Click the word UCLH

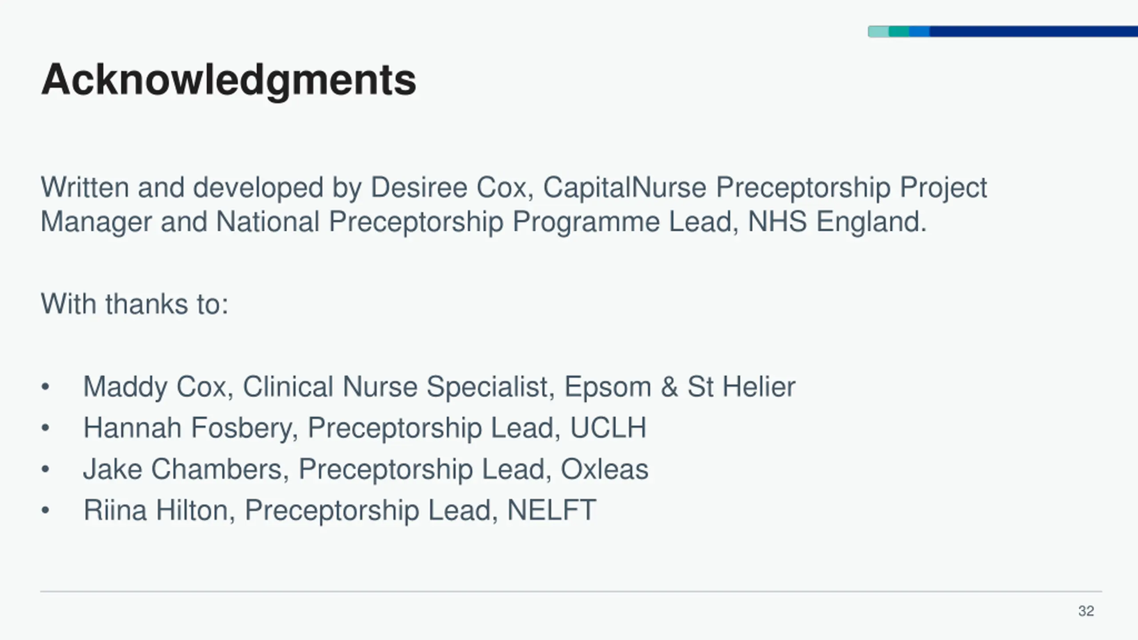pos(608,428)
